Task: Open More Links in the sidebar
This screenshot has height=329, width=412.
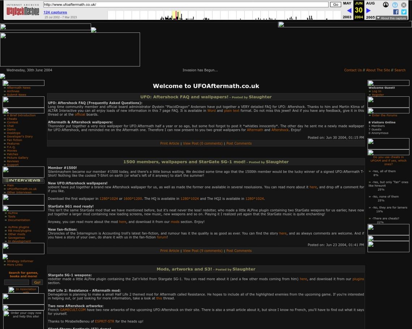Action: pyautogui.click(x=15, y=265)
